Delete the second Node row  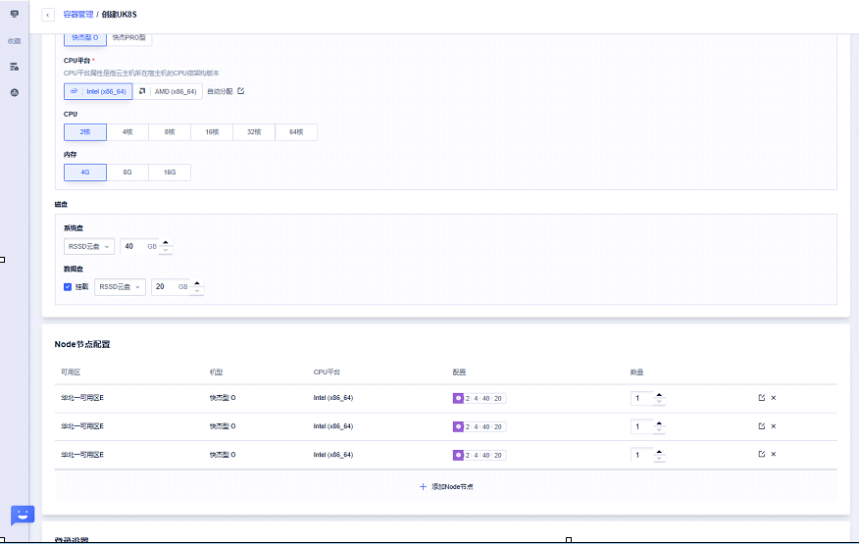click(773, 426)
